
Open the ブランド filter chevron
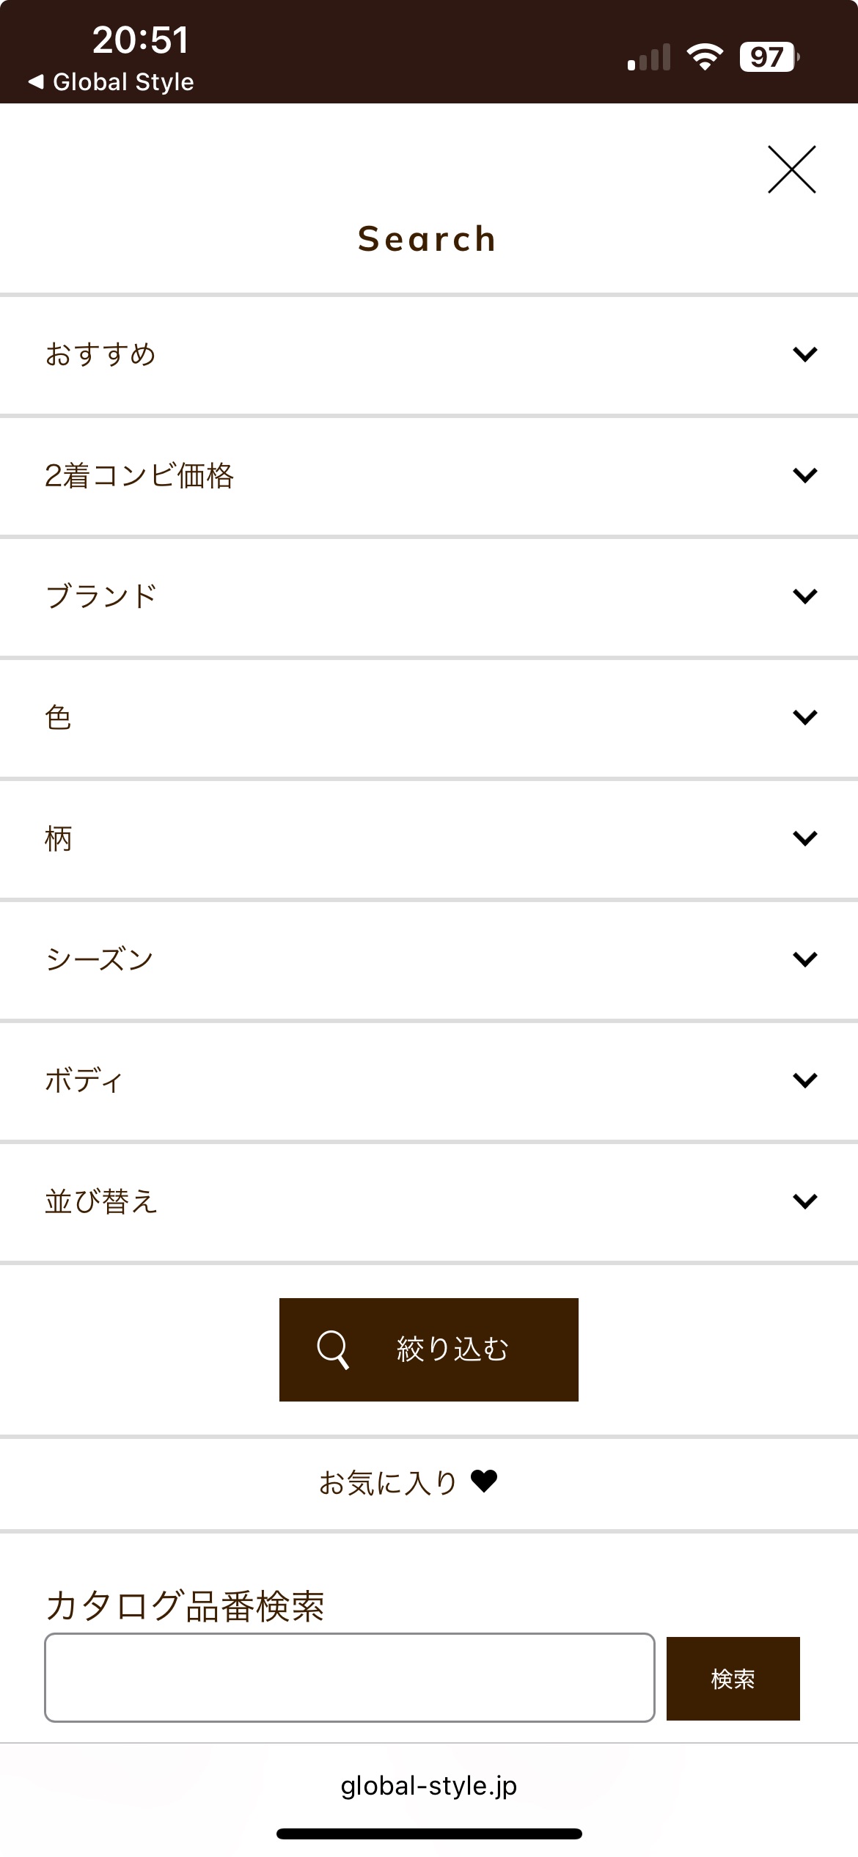point(804,596)
